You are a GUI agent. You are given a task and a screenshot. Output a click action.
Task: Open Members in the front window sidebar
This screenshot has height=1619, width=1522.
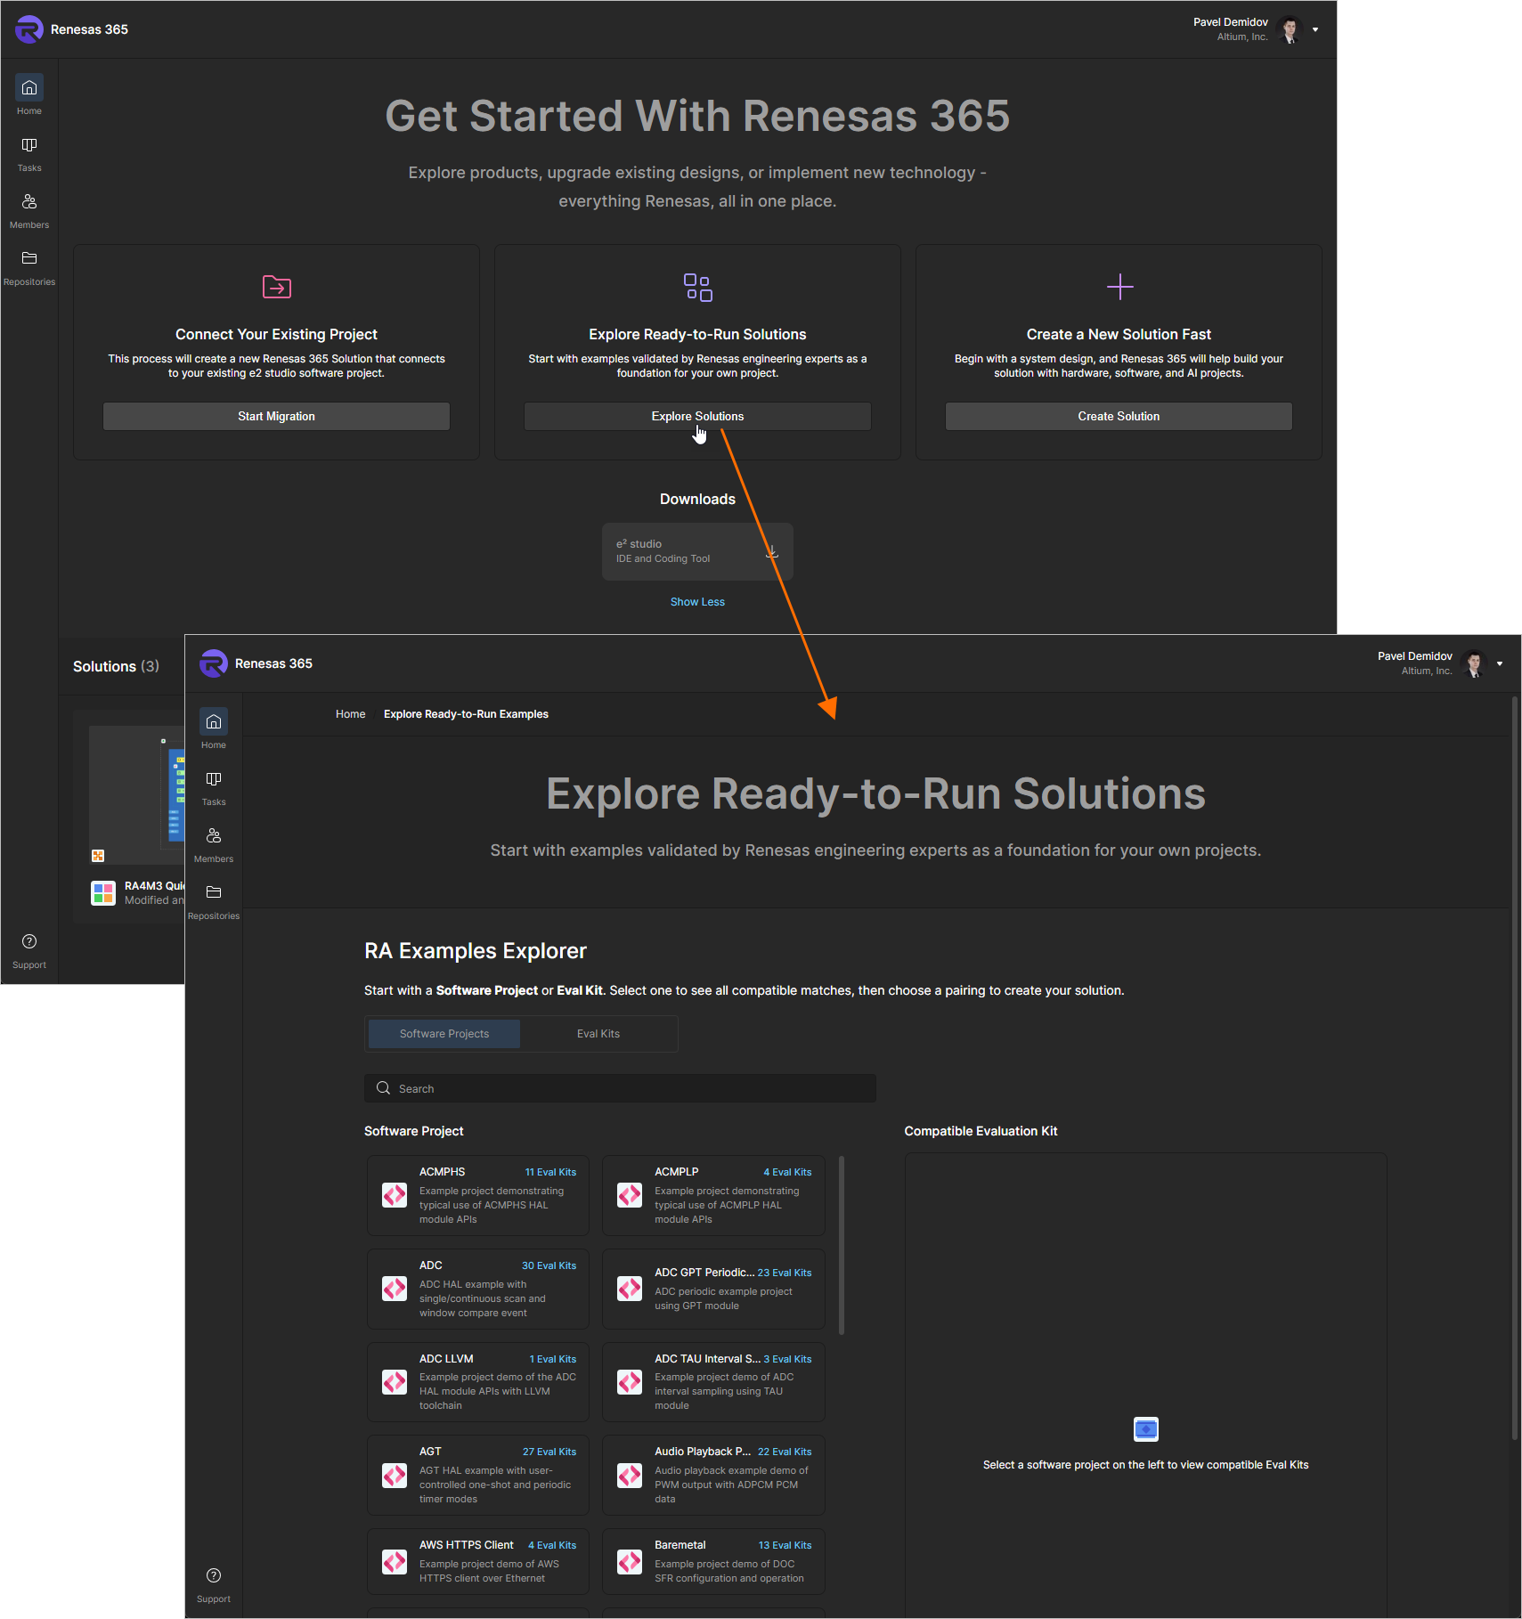214,844
